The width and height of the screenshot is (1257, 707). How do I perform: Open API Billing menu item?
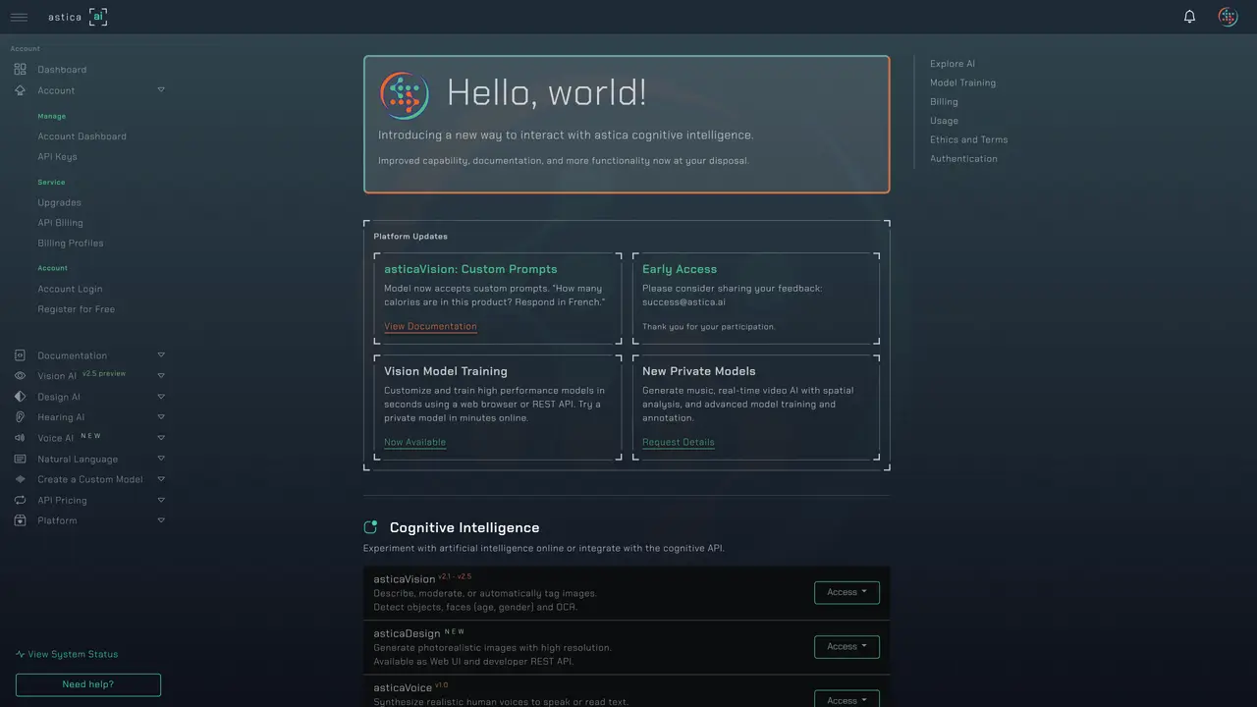coord(60,223)
